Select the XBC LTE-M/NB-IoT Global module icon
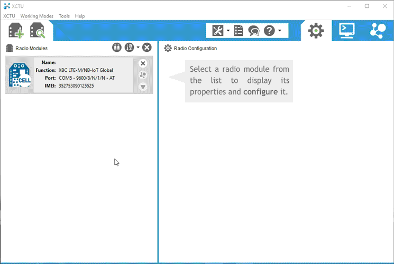This screenshot has height=264, width=394. point(20,75)
